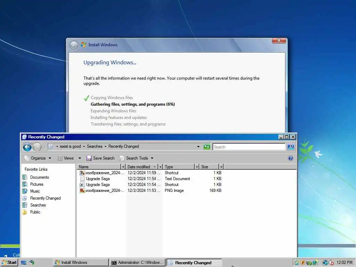The height and width of the screenshot is (267, 356).
Task: Click the Recently Changed sidebar icon
Action: (x=25, y=198)
